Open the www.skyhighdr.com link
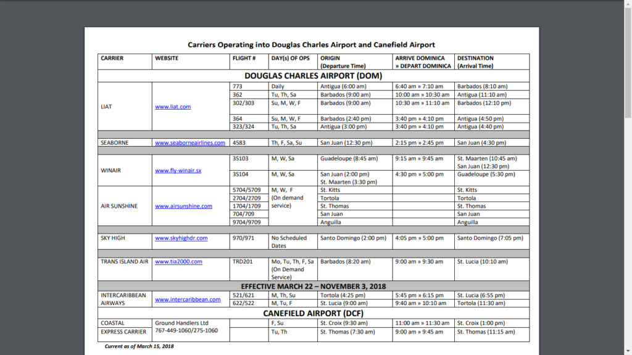 pyautogui.click(x=181, y=239)
